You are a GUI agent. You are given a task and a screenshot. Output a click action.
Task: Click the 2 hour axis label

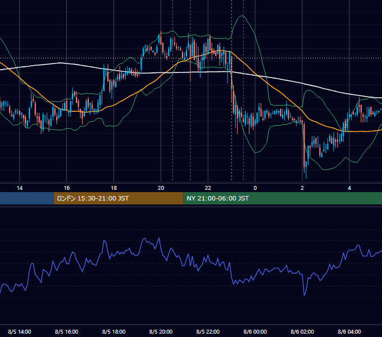click(x=302, y=188)
